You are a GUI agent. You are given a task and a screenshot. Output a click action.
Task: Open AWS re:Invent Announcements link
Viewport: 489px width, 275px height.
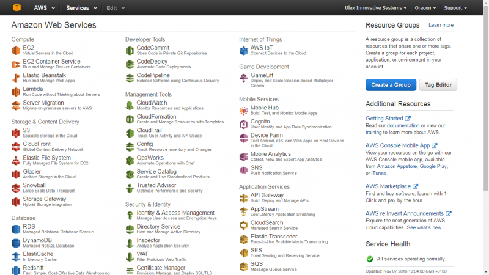click(408, 213)
